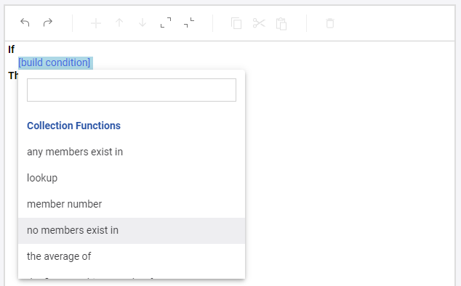
Task: Click the scissors cut icon
Action: [x=259, y=23]
